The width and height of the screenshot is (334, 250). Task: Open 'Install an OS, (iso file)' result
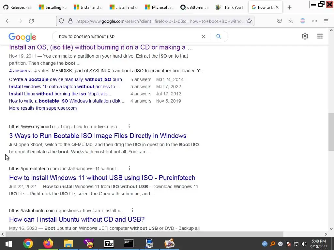click(x=101, y=47)
